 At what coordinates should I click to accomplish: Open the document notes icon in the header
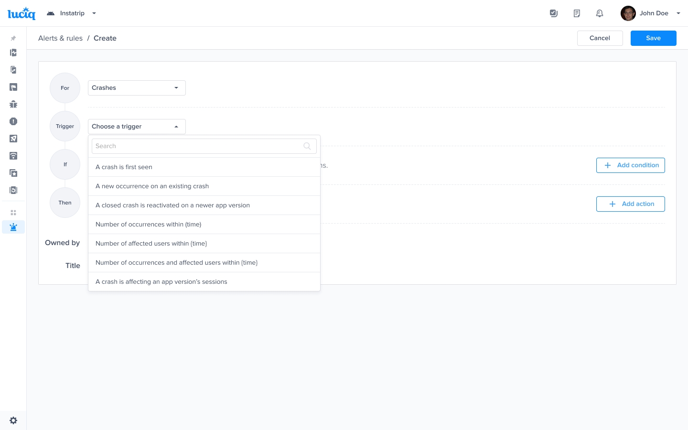tap(577, 13)
